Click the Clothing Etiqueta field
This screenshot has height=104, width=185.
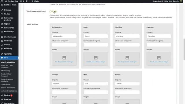pyautogui.click(x=127, y=36)
